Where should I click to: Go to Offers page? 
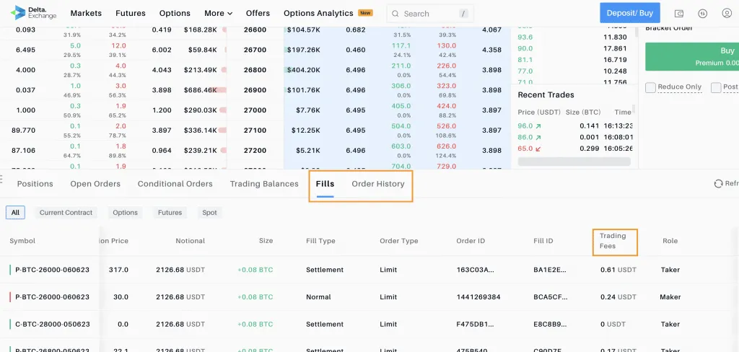click(x=258, y=13)
